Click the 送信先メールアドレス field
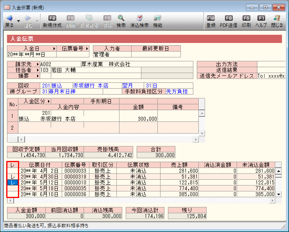 pyautogui.click(x=271, y=76)
